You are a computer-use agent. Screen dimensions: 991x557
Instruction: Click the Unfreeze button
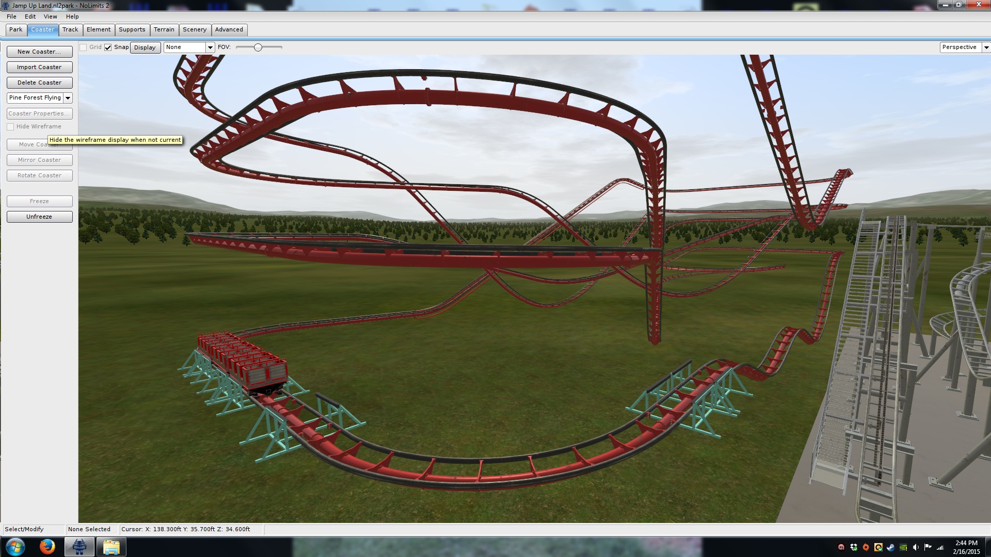pos(39,217)
